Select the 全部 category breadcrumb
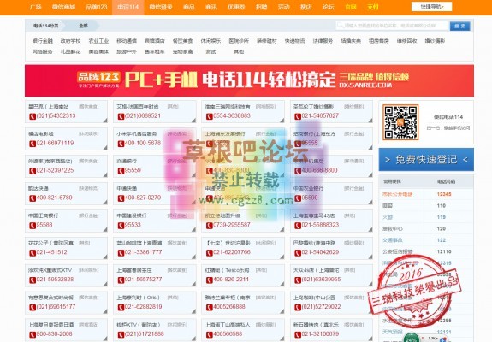Screen dimensions: 492x342 tap(84, 26)
